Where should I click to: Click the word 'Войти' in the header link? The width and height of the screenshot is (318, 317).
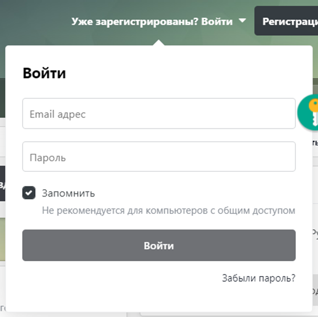coord(217,22)
